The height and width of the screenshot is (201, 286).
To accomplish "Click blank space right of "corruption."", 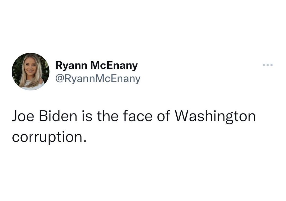I will pos(172,138).
